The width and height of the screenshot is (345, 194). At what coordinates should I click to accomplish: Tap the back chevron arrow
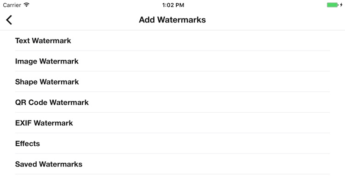(9, 20)
